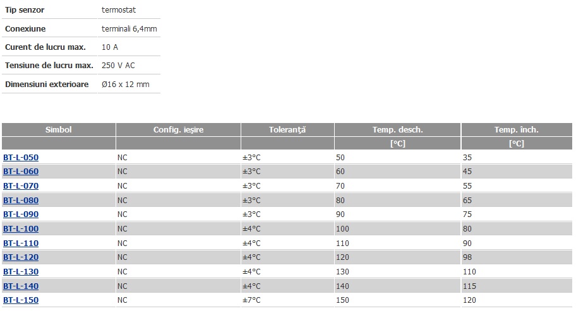Image resolution: width=576 pixels, height=311 pixels.
Task: Click the Temp. desch. column header
Action: [397, 129]
